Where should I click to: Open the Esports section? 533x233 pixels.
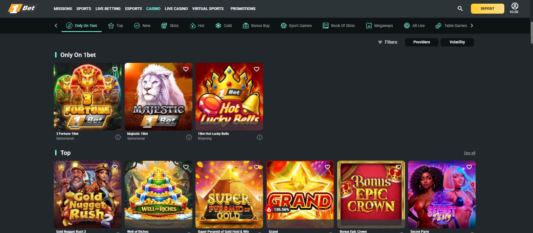point(133,9)
